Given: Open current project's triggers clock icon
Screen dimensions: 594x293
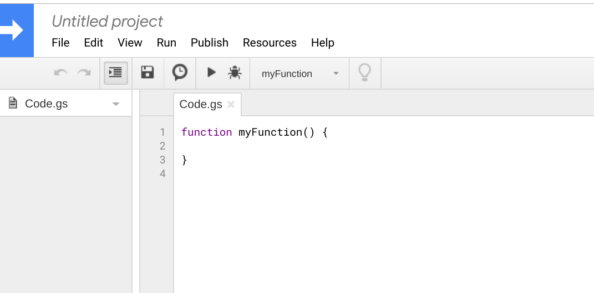Looking at the screenshot, I should pyautogui.click(x=180, y=73).
